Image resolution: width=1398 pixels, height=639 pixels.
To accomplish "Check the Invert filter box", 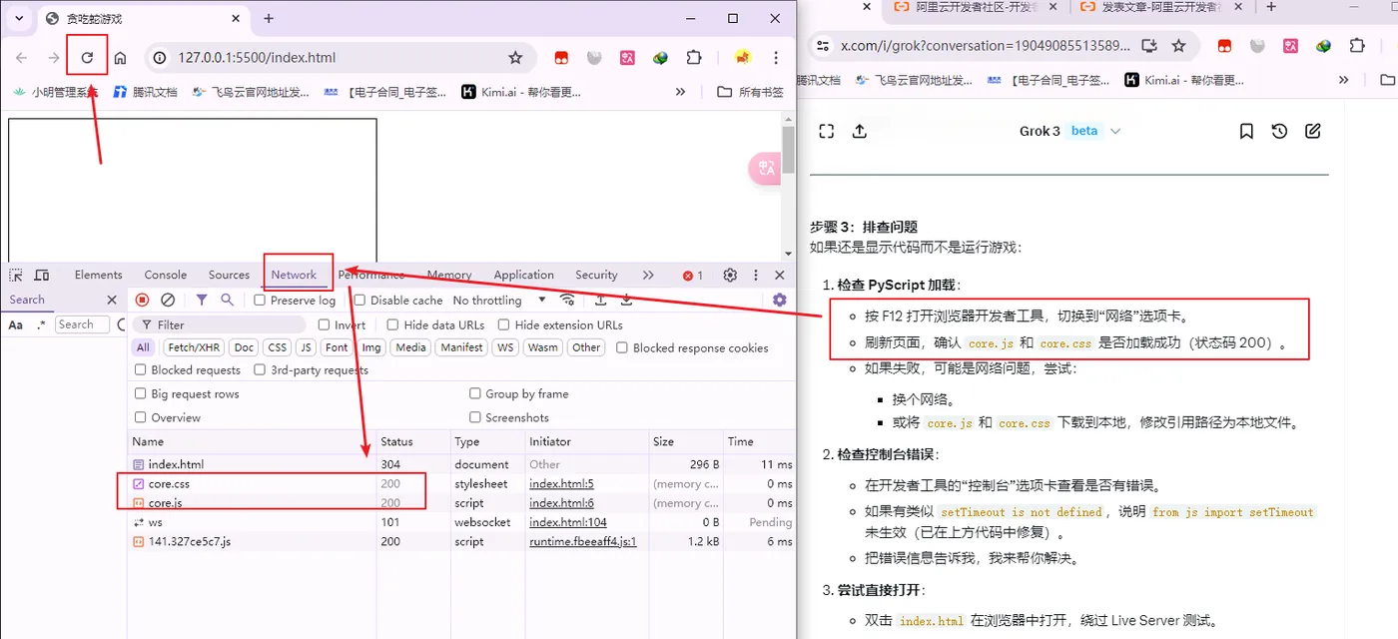I will pos(324,324).
